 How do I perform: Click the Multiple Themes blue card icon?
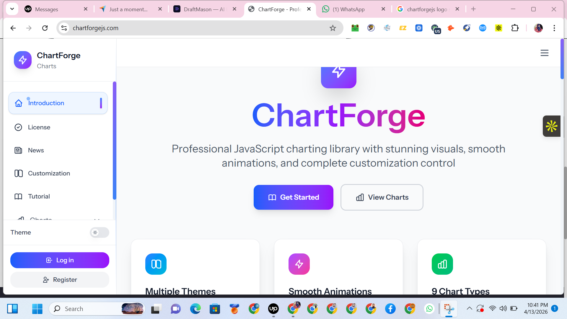tap(156, 264)
